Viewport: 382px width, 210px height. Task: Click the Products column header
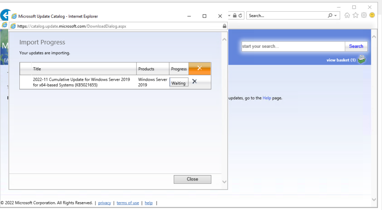coord(153,69)
